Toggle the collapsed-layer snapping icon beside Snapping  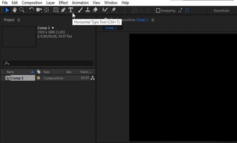point(187,10)
